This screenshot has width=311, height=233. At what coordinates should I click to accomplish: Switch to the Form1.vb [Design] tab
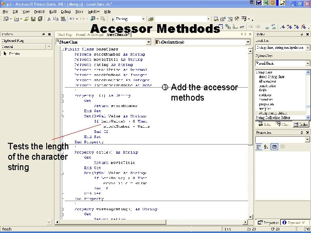(x=90, y=35)
